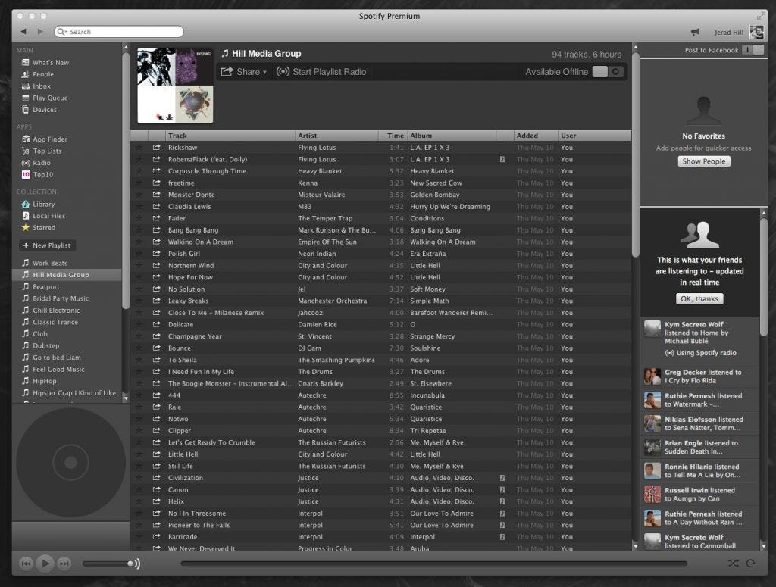This screenshot has width=776, height=587.
Task: Sort by Album column header
Action: 452,136
